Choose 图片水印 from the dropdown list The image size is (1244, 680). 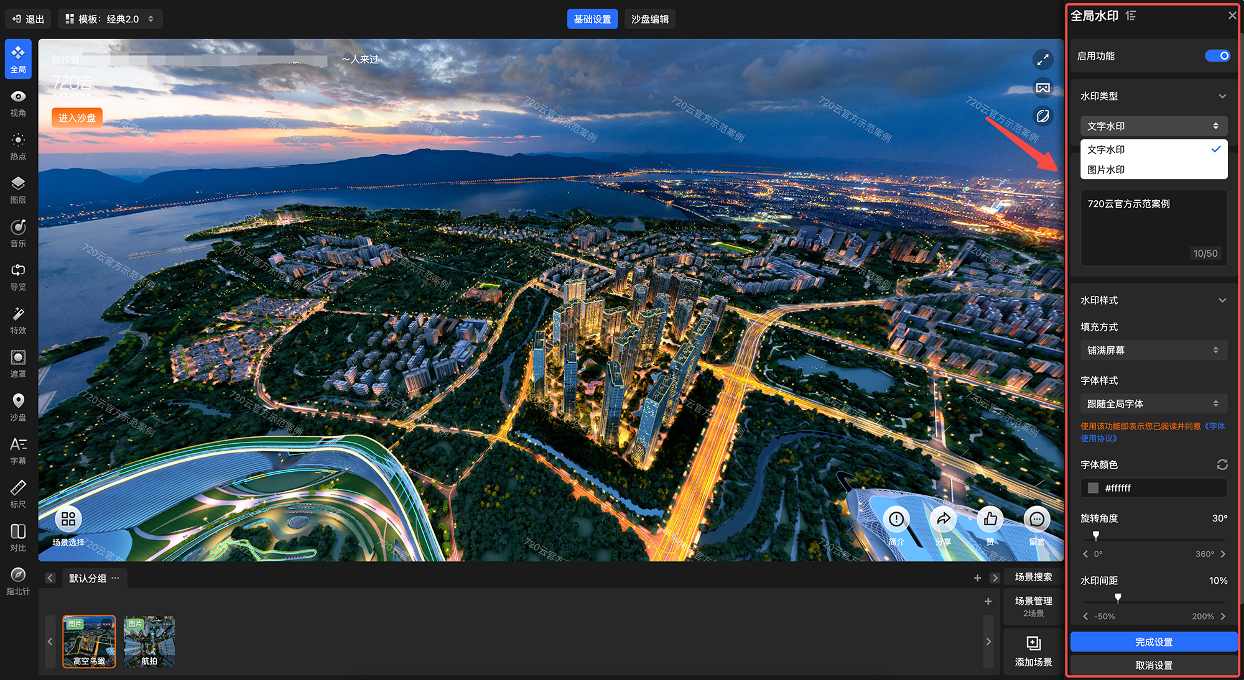coord(1106,170)
